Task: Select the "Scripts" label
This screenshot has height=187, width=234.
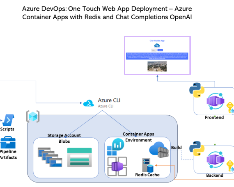Action: (7, 129)
